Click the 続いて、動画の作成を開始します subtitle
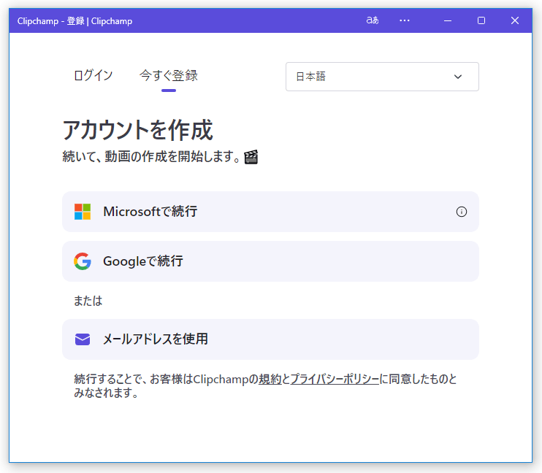This screenshot has width=542, height=473. (151, 156)
